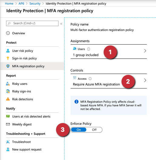The image size is (156, 160).
Task: Click the info icon beside Access
Action: [x=90, y=79]
